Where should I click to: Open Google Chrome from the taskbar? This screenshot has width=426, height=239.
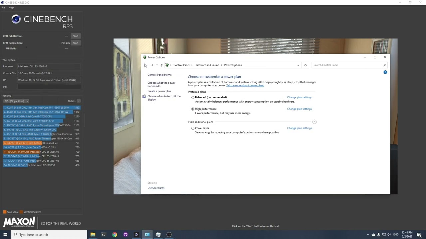[x=114, y=235]
